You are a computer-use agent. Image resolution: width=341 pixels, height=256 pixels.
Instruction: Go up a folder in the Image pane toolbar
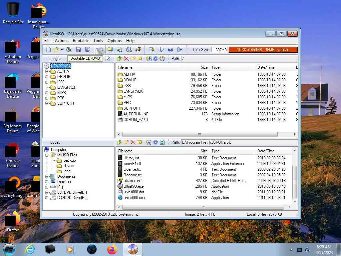click(x=120, y=59)
